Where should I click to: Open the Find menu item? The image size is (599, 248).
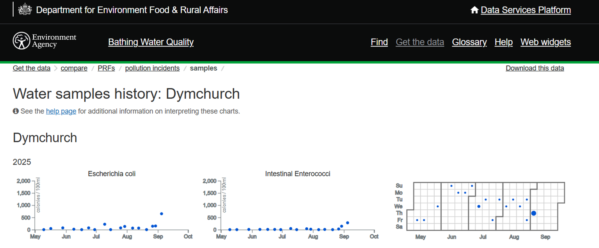(x=379, y=42)
